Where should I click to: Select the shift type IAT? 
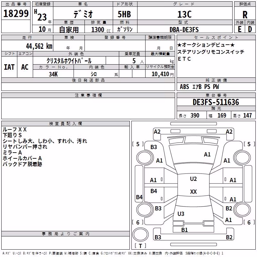click(9, 67)
